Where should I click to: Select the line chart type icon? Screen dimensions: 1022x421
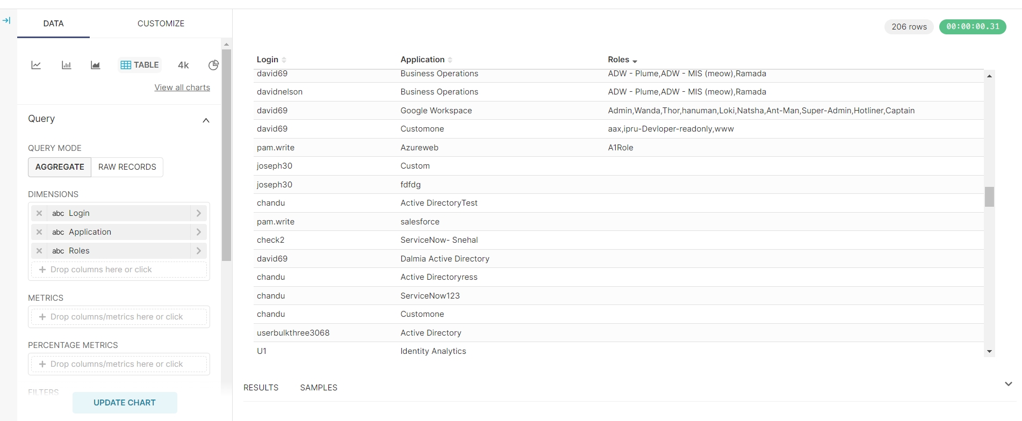click(x=36, y=65)
